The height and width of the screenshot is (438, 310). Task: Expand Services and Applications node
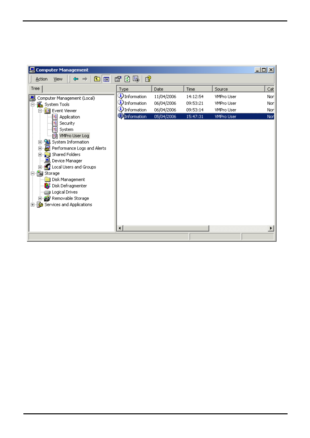(x=32, y=205)
